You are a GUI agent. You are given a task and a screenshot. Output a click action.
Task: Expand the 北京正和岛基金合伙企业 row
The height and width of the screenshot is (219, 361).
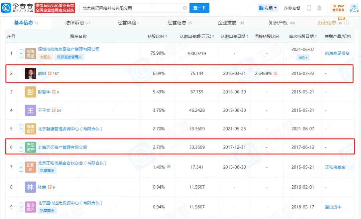tap(21, 167)
